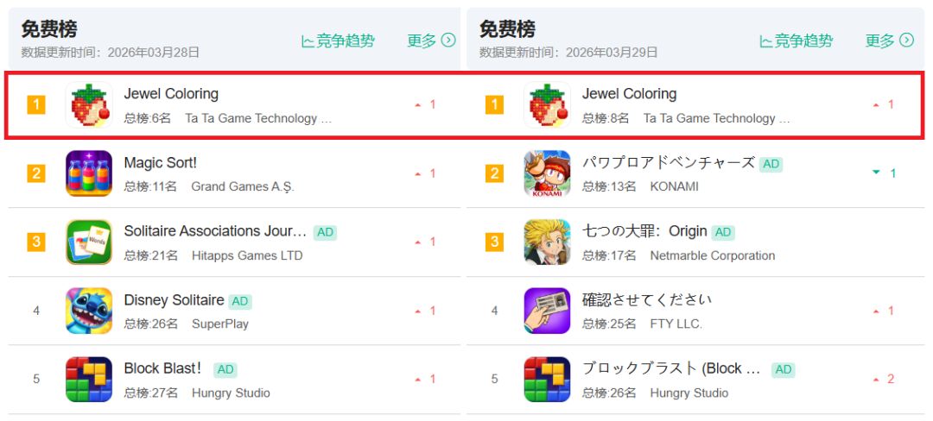Click the Magic Sort! app icon
Viewport: 933px width, 421px height.
click(x=89, y=173)
